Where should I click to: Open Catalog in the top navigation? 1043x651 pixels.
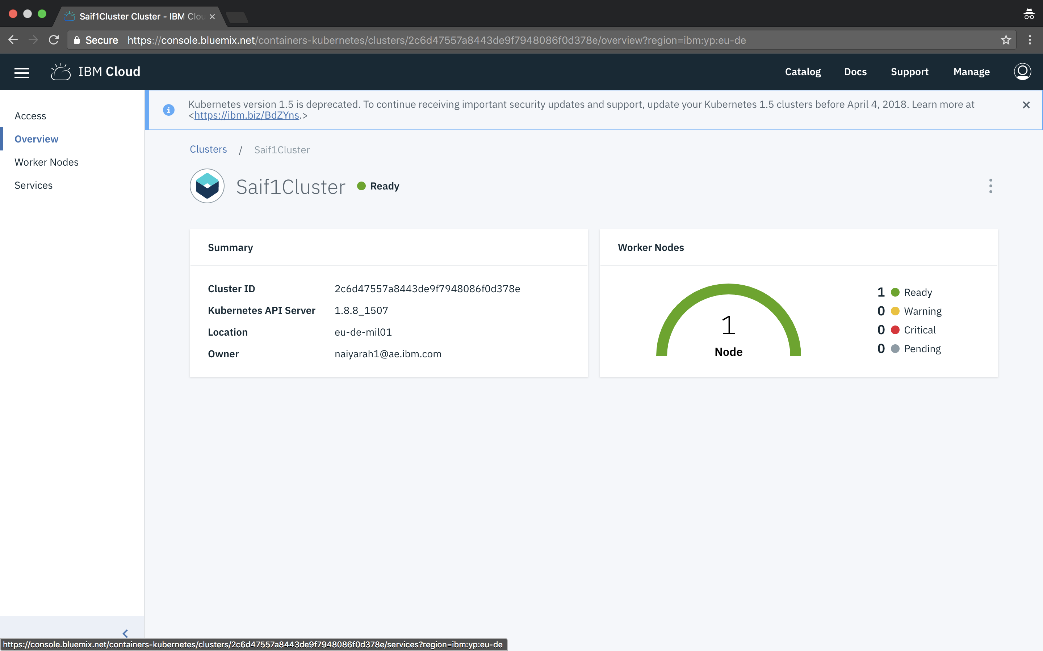[803, 72]
